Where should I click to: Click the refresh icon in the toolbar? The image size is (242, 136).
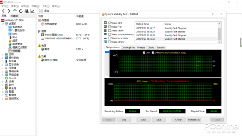(21, 11)
